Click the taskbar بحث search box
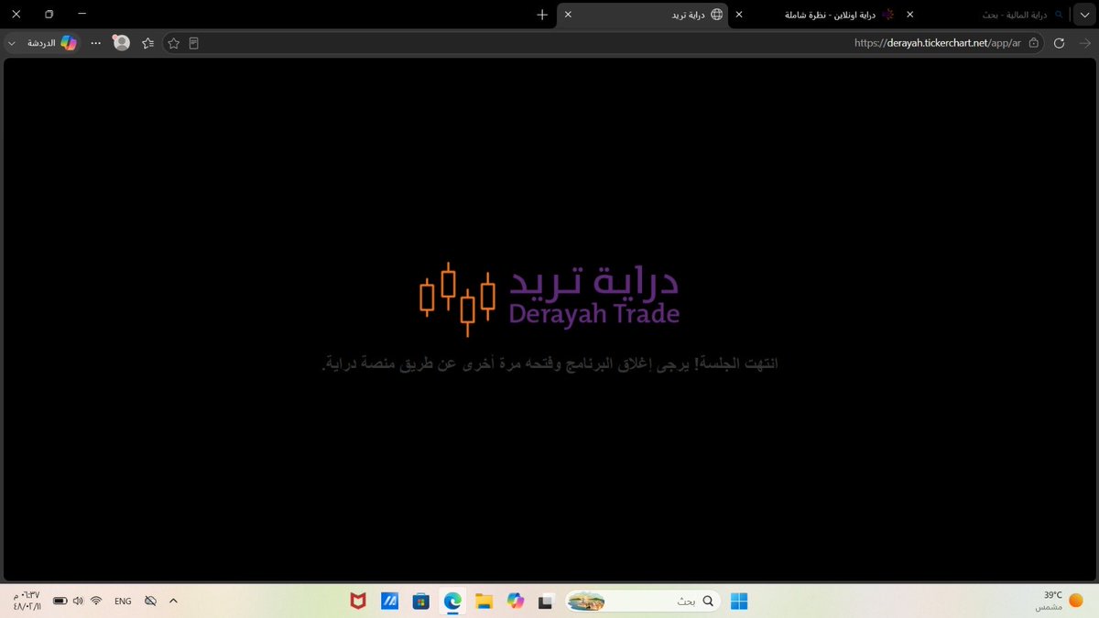The height and width of the screenshot is (618, 1099). pyautogui.click(x=645, y=602)
